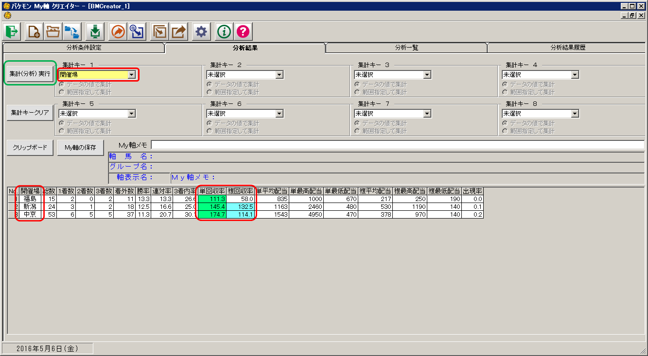
Task: Click the 集計(分析)実行 button
Action: (x=30, y=73)
